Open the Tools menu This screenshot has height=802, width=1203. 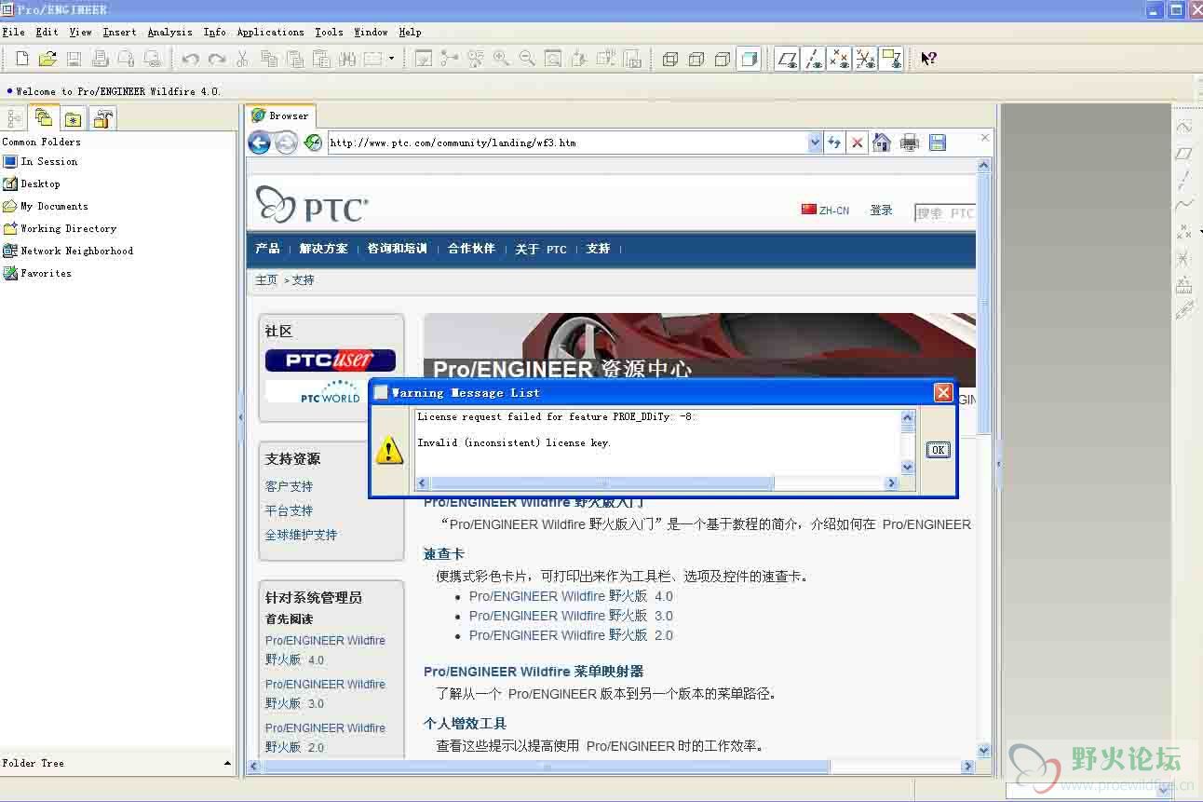[329, 32]
